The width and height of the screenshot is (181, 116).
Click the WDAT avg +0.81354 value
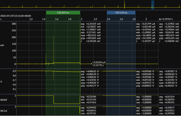[167, 97]
